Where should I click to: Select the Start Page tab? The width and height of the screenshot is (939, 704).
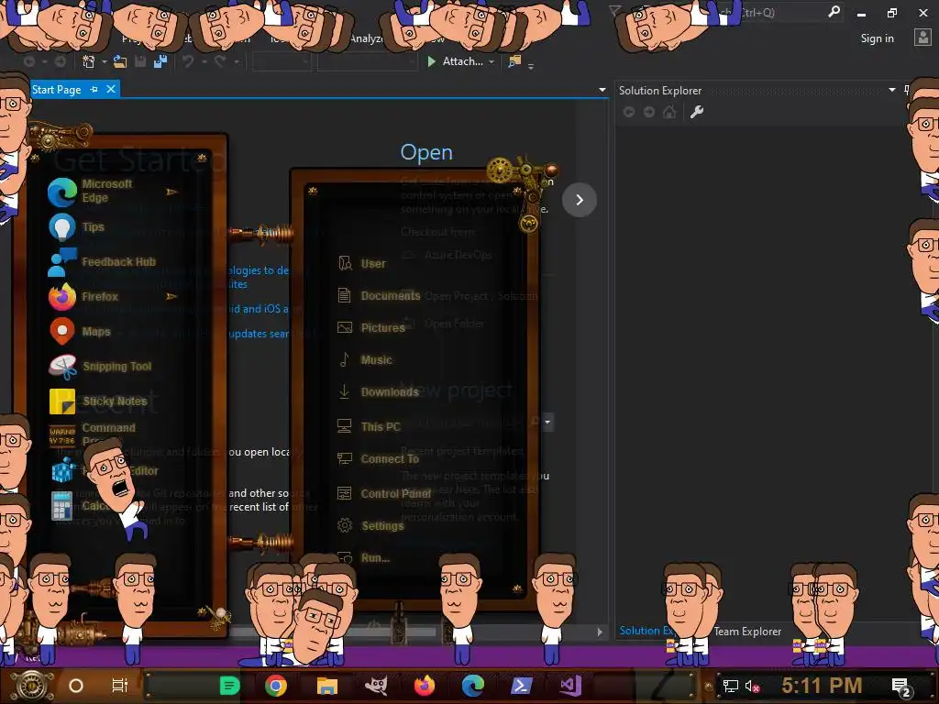tap(56, 89)
